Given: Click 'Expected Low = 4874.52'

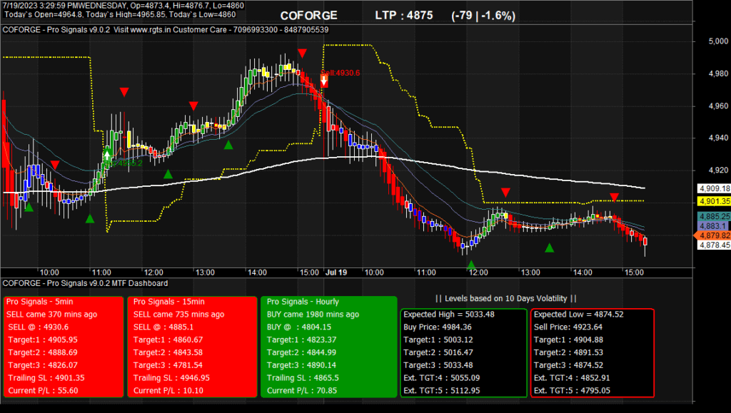Looking at the screenshot, I should (578, 315).
